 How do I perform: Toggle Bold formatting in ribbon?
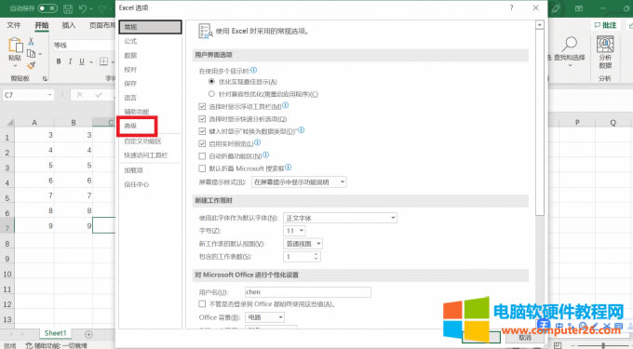59,61
